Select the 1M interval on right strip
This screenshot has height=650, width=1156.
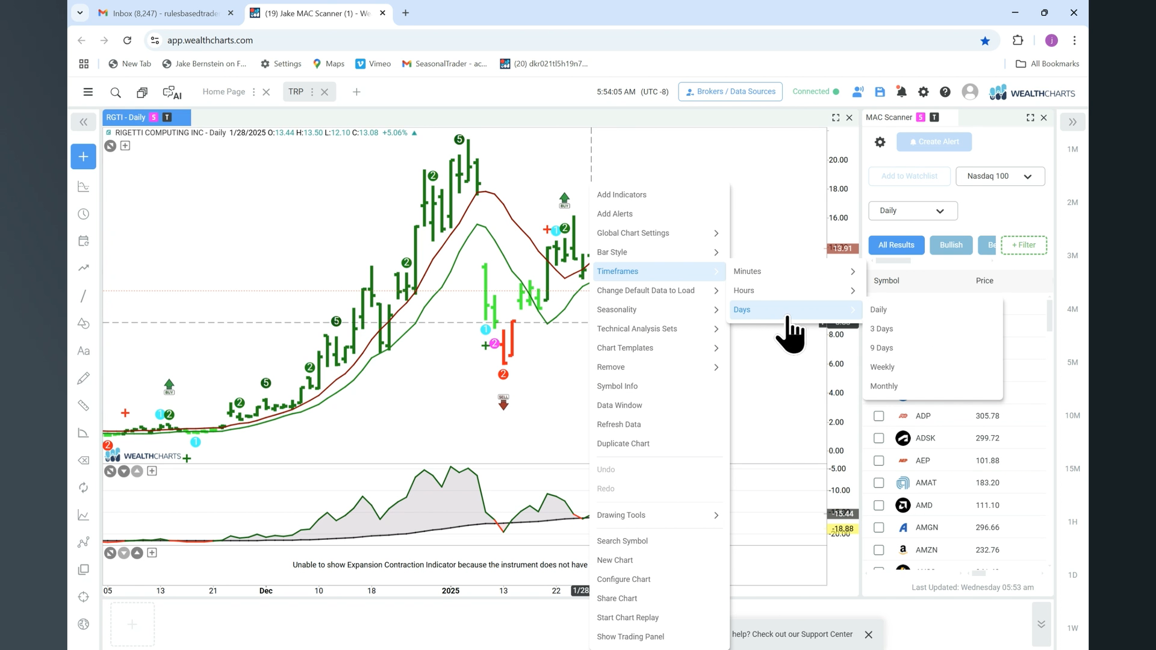pyautogui.click(x=1072, y=149)
